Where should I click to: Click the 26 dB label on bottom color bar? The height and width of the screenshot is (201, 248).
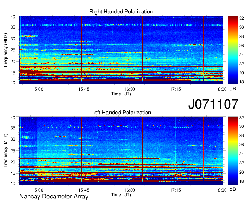tap(241, 145)
